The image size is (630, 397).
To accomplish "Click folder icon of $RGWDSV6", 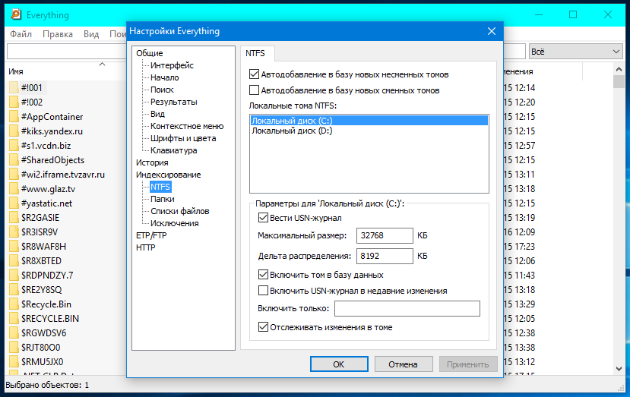I will tap(14, 333).
